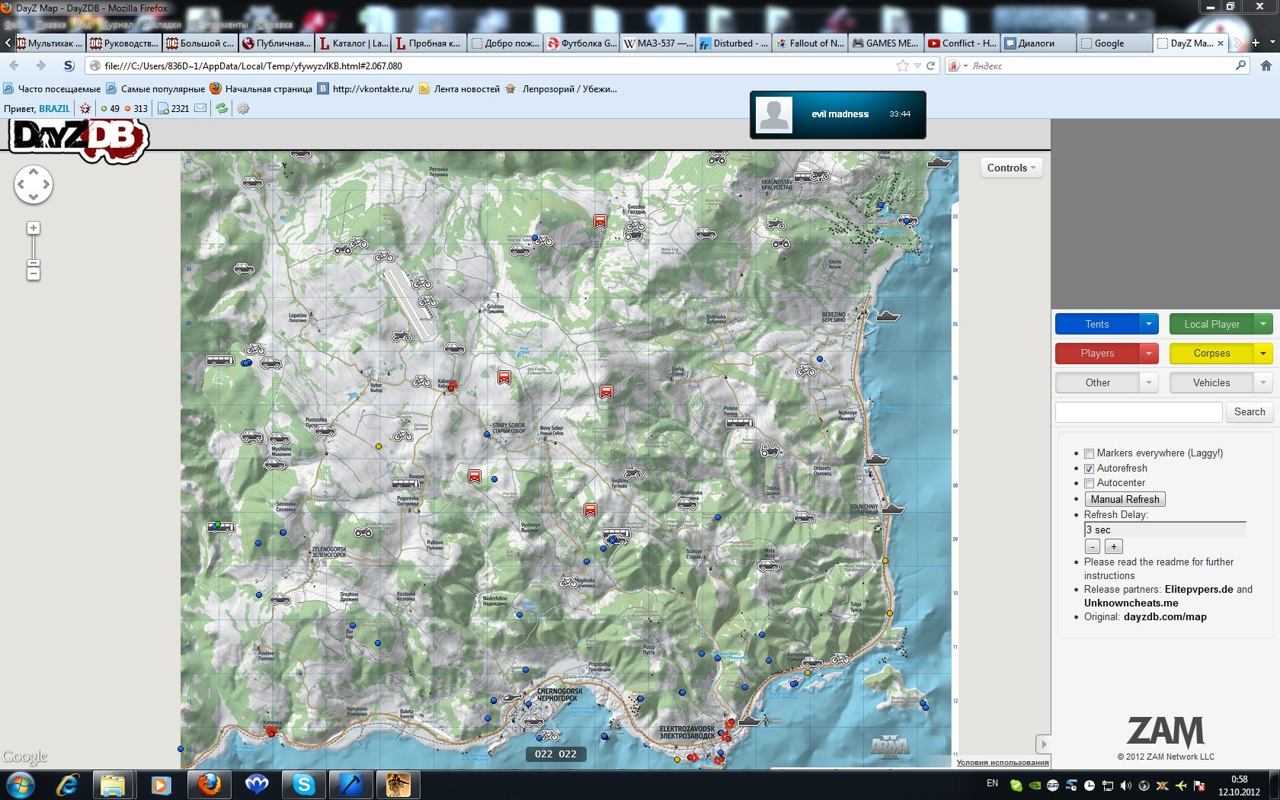Viewport: 1280px width, 800px height.
Task: Open the gear settings icon in toolbar
Action: point(243,108)
